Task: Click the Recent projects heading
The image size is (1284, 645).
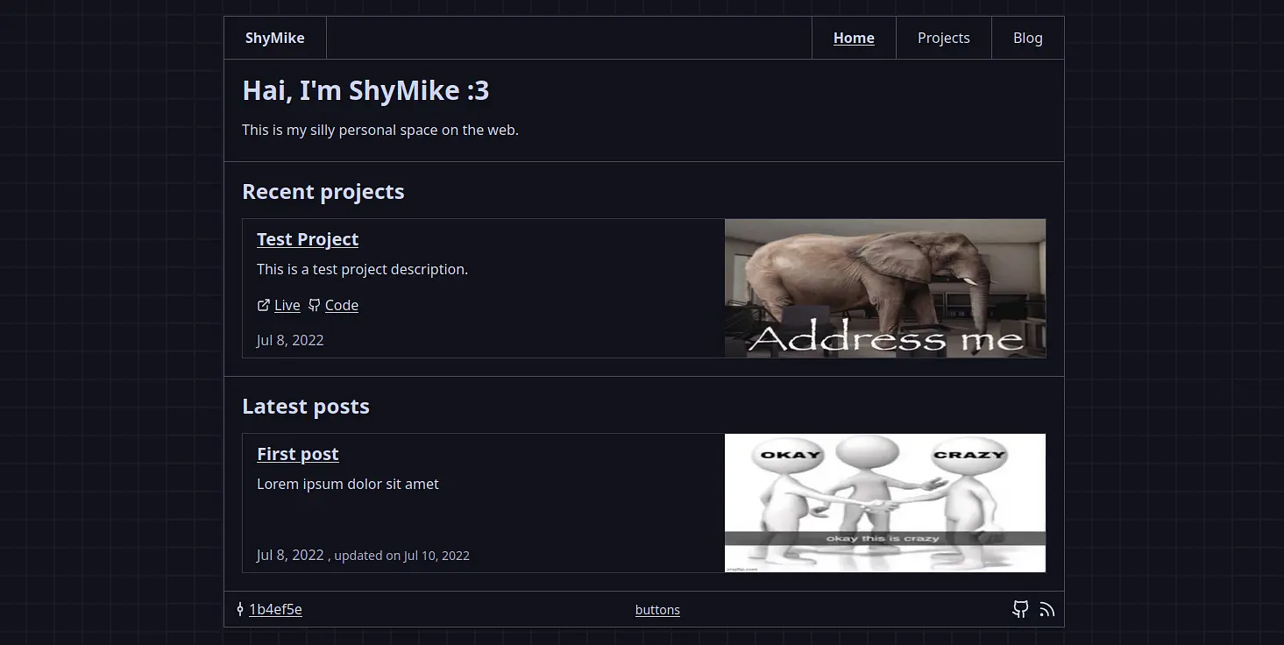Action: click(x=323, y=191)
